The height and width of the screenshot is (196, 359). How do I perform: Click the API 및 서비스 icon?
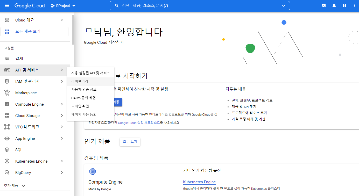click(x=7, y=70)
